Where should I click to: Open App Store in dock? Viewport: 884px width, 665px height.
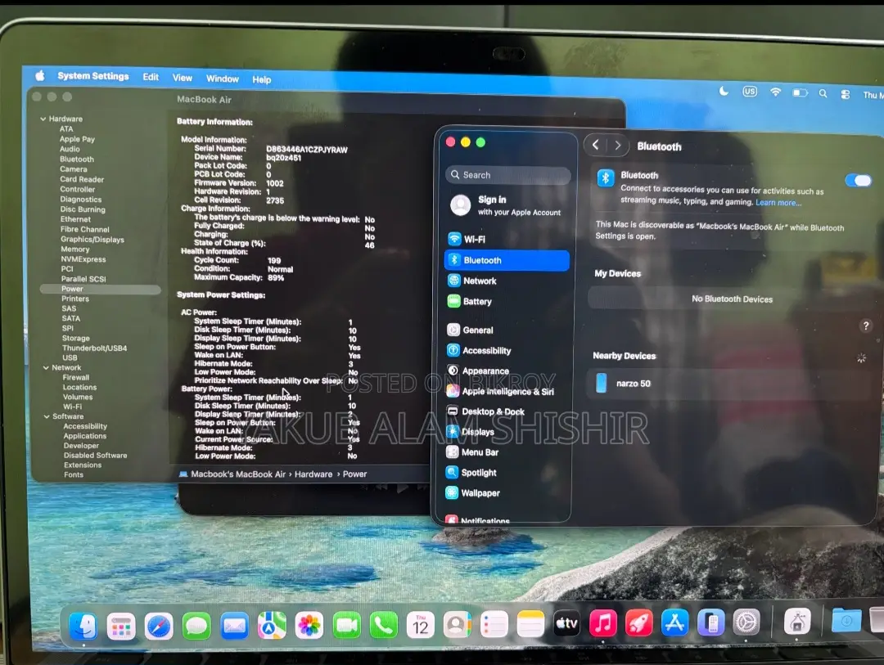click(674, 622)
